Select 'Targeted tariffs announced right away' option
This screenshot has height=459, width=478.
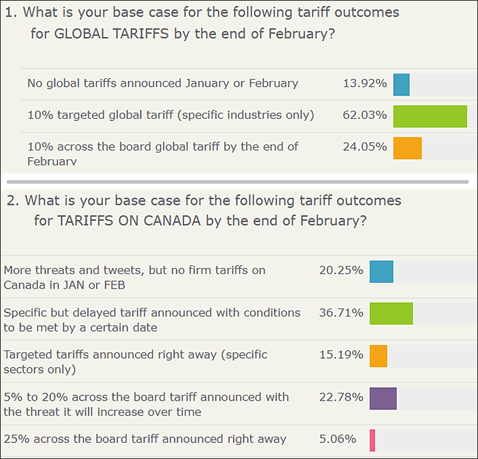(x=135, y=361)
